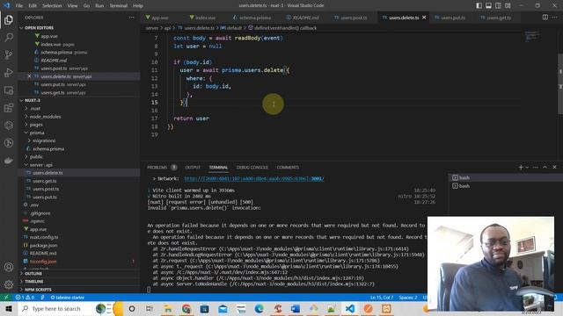Open Explorer panel more actions menu
The width and height of the screenshot is (563, 316).
132,18
